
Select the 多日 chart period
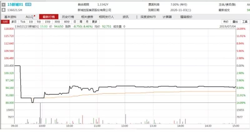click(x=14, y=22)
